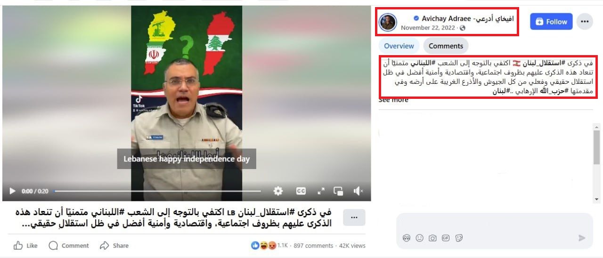The image size is (603, 258).
Task: Add a GIF to comment
Action: (446, 238)
